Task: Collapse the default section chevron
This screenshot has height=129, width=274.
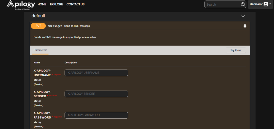Action: click(x=243, y=16)
